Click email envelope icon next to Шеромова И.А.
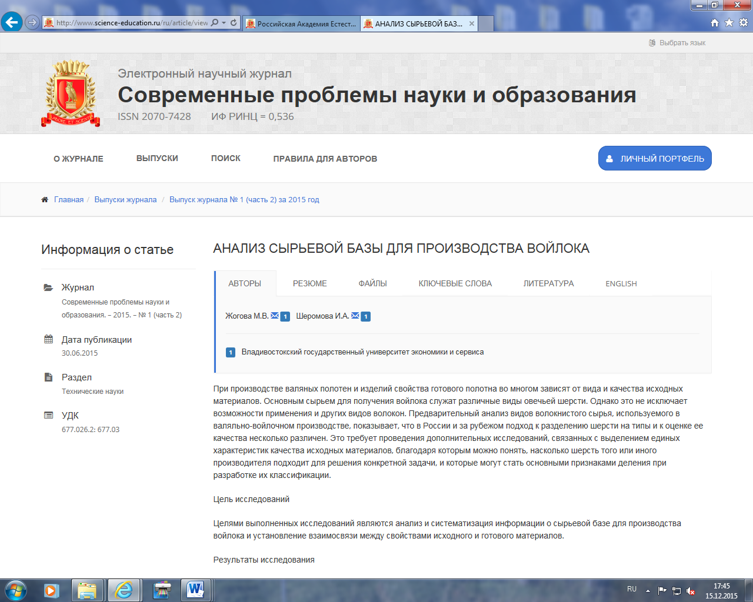Image resolution: width=753 pixels, height=602 pixels. pyautogui.click(x=355, y=316)
